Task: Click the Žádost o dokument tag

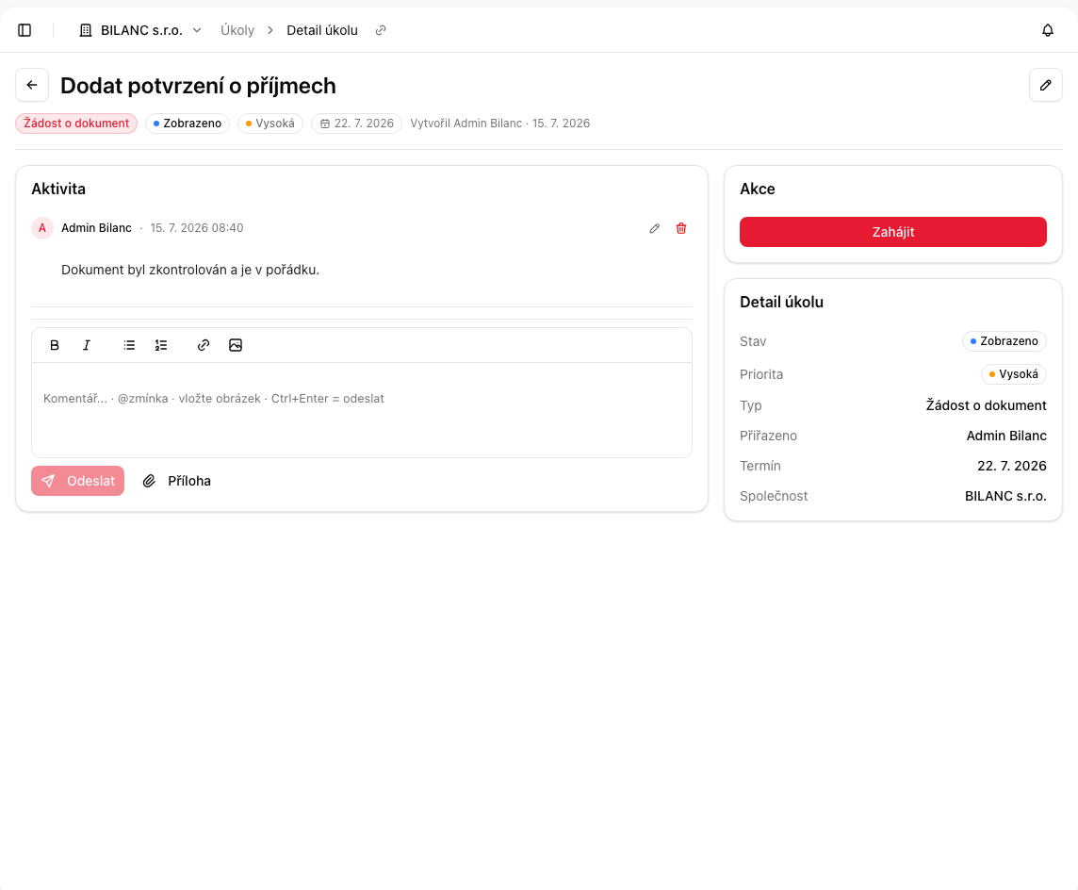Action: tap(76, 124)
